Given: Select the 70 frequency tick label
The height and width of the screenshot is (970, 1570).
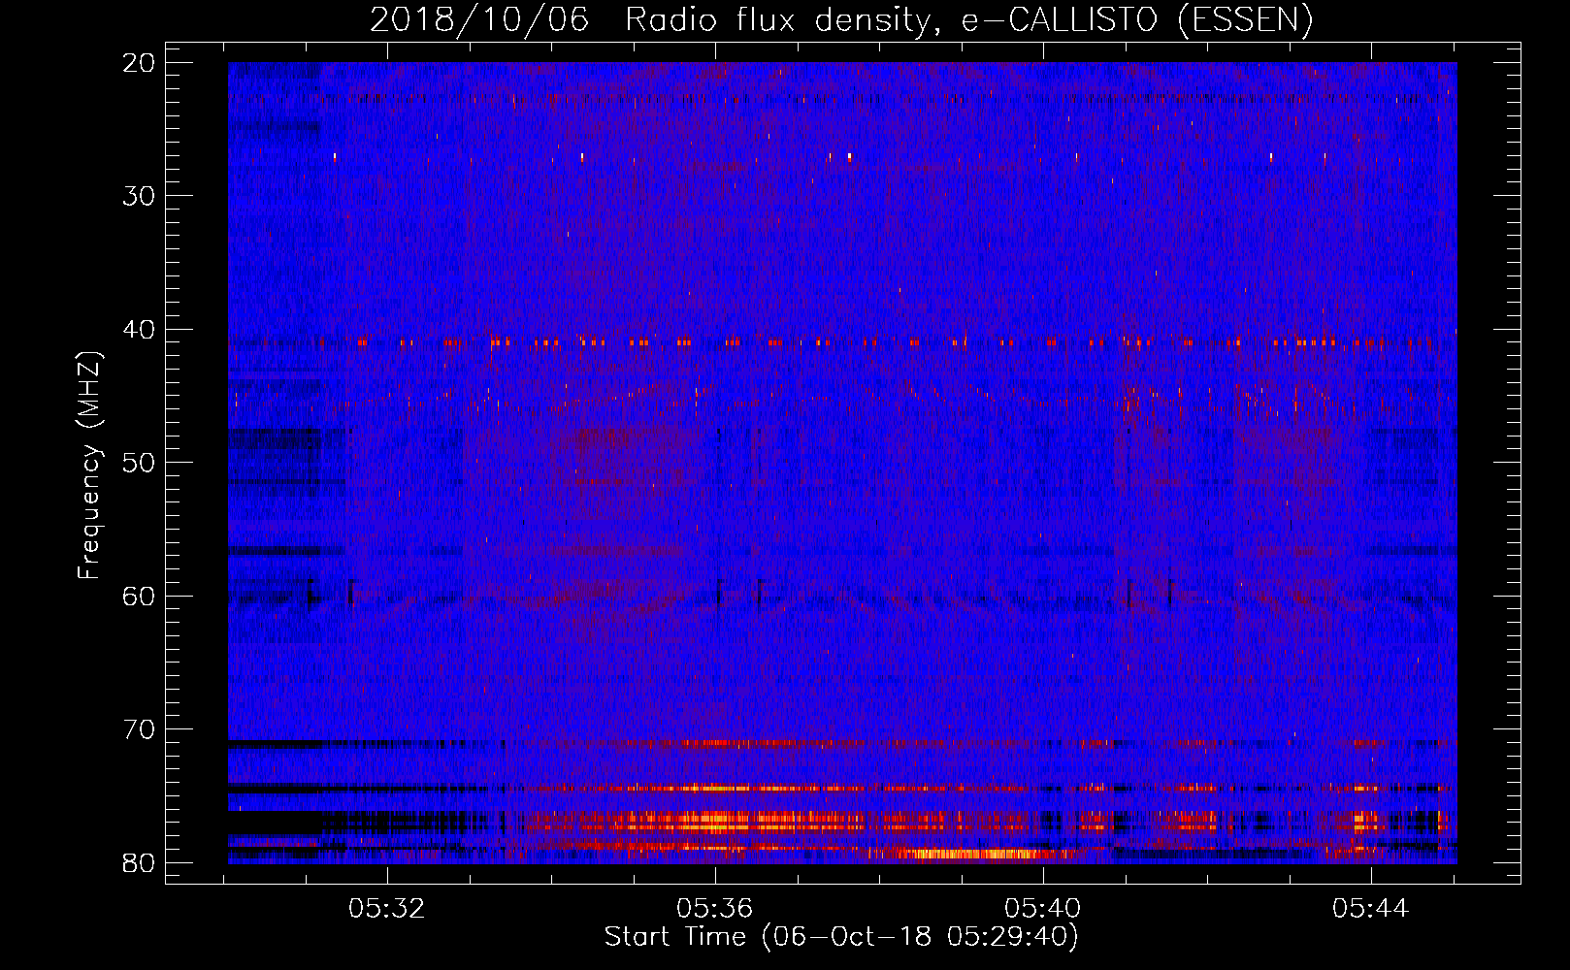Looking at the screenshot, I should (x=139, y=729).
